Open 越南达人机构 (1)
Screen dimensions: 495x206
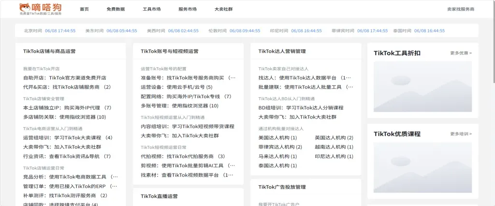[334, 147]
